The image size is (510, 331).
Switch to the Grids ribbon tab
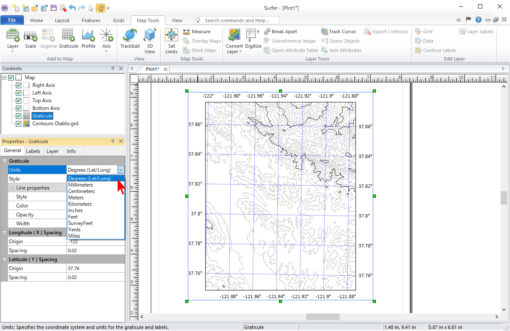118,20
